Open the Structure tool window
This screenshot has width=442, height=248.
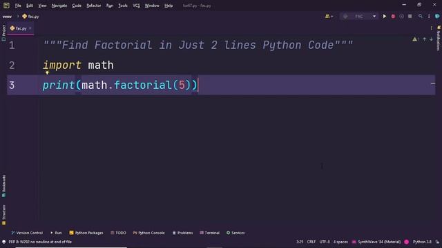(3, 215)
